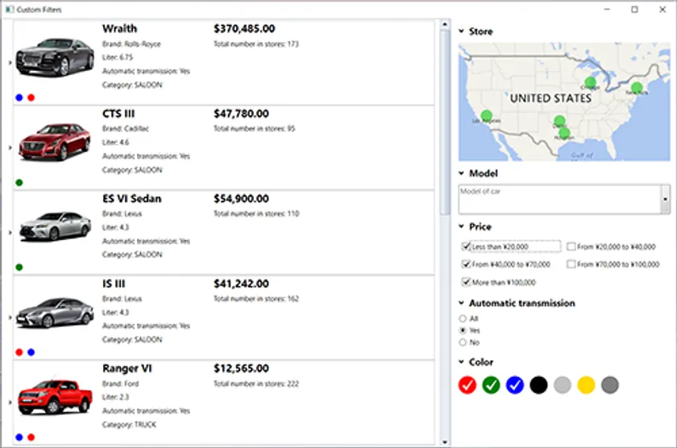Screen dimensions: 677x448
Task: Collapse the Store section
Action: point(461,32)
